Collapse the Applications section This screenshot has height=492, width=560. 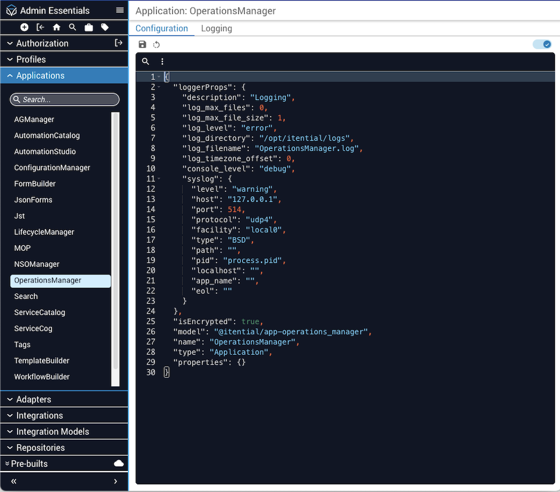tap(40, 76)
